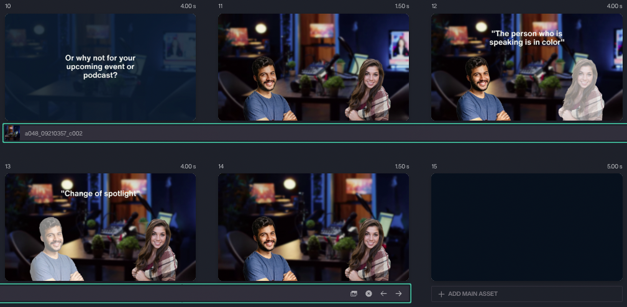The height and width of the screenshot is (307, 627).
Task: Click the replace media image icon
Action: click(354, 293)
